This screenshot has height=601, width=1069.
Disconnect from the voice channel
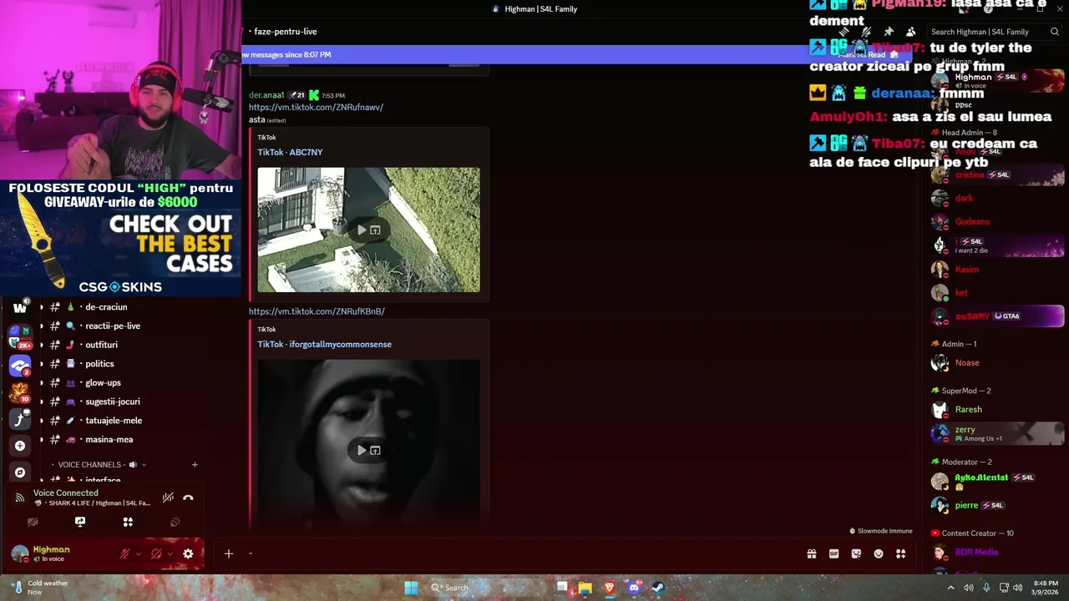pyautogui.click(x=188, y=497)
